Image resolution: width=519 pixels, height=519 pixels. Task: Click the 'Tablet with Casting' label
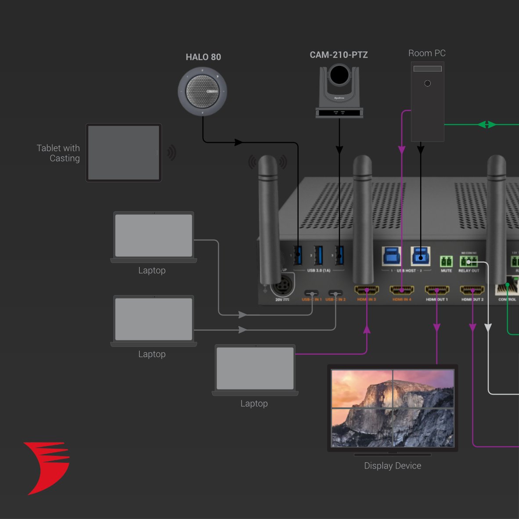click(58, 153)
